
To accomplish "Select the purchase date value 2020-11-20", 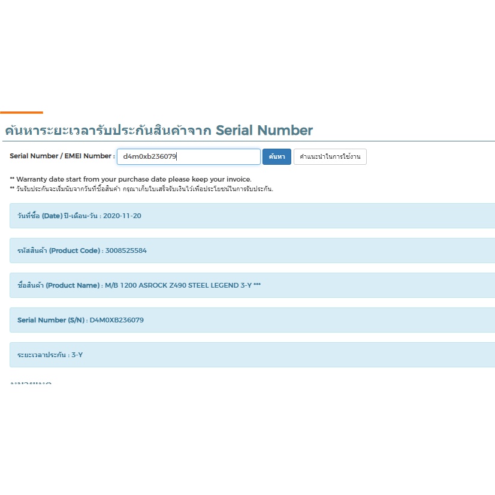I will point(122,216).
